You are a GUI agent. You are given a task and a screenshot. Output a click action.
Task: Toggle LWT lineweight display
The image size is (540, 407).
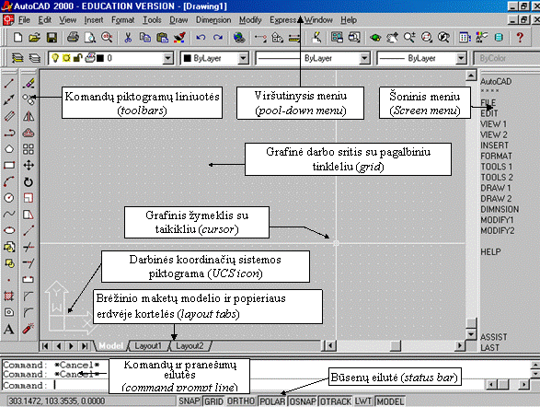(x=363, y=401)
